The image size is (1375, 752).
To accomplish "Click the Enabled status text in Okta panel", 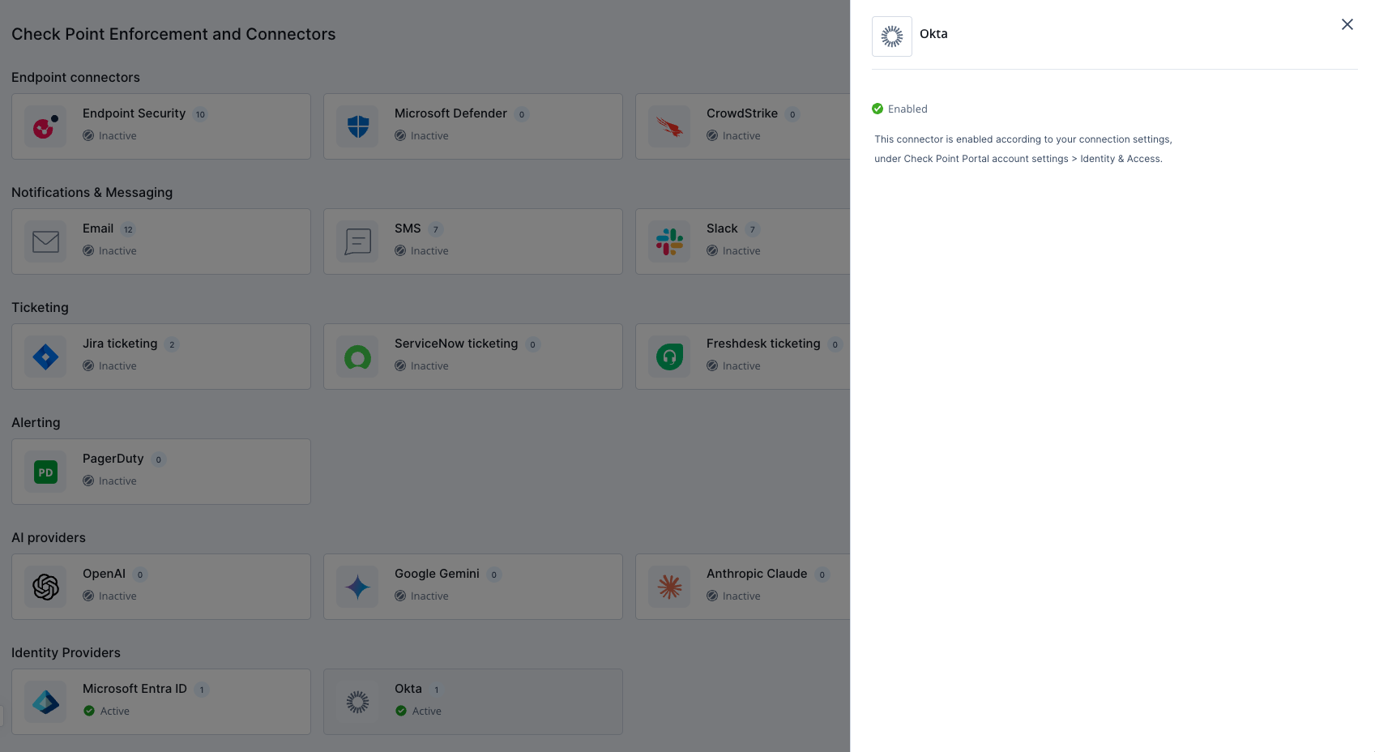I will tap(907, 109).
